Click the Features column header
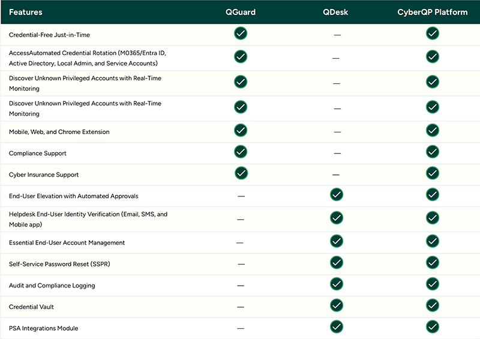 (26, 12)
